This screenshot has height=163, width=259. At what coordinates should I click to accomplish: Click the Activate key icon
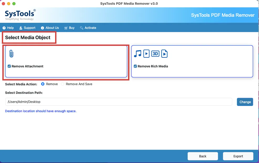(82, 28)
